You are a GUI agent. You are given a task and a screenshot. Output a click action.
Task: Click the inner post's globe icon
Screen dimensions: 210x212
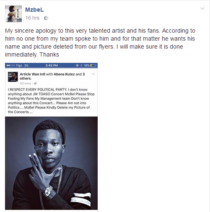pyautogui.click(x=35, y=83)
